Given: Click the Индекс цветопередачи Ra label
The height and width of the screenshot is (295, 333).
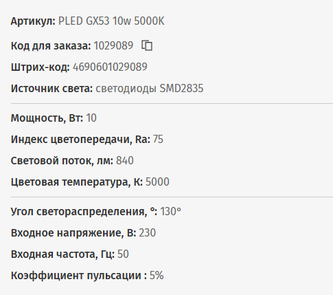Looking at the screenshot, I should pyautogui.click(x=80, y=140).
